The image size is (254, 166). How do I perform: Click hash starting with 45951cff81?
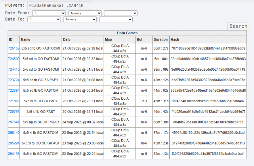208,133
